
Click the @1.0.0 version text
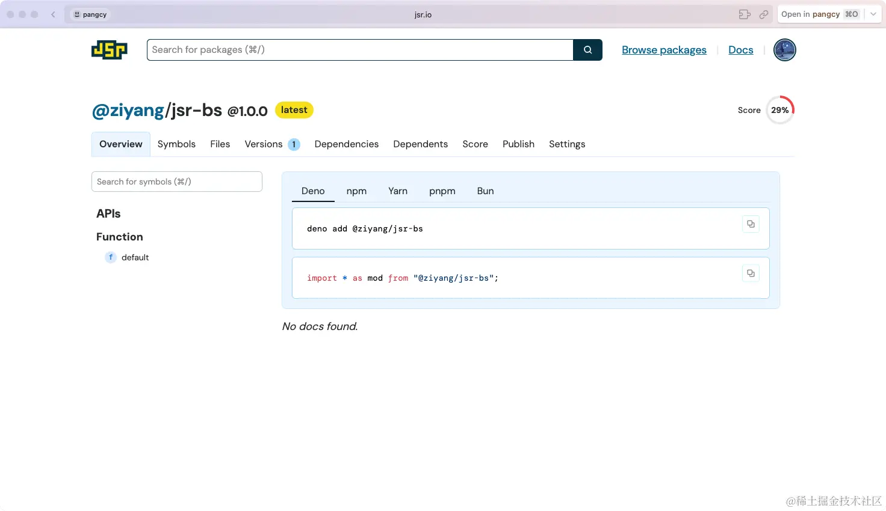pos(247,111)
